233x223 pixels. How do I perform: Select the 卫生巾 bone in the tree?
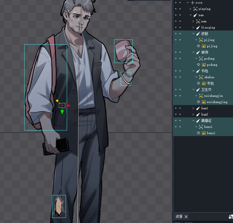click(206, 89)
